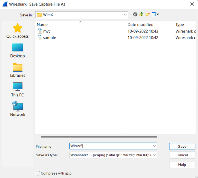Open Quick access location
Screen dimensions: 198x178
pyautogui.click(x=18, y=31)
